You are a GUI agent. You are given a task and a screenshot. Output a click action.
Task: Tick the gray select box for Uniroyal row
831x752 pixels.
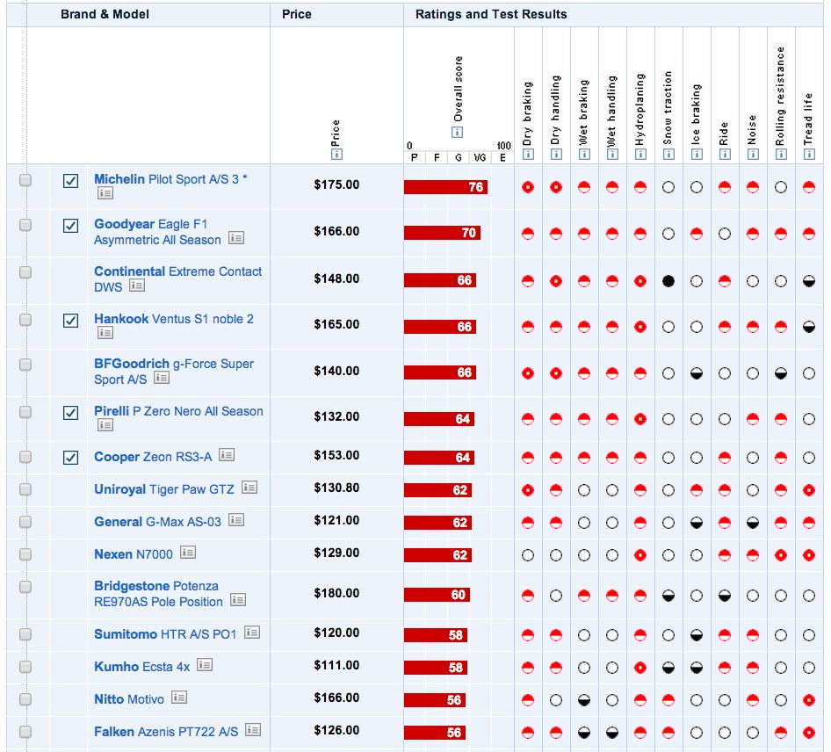(x=25, y=489)
